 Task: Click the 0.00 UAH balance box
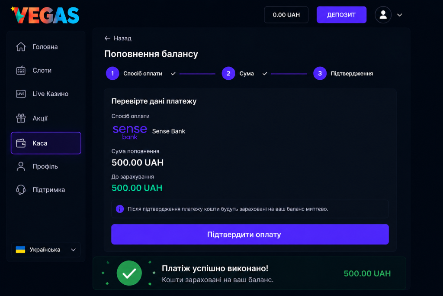(286, 15)
